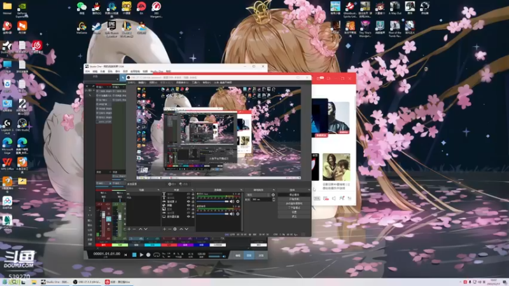This screenshot has height=286, width=509.
Task: Switch to 混音 tab in Studio One
Action: tap(249, 255)
